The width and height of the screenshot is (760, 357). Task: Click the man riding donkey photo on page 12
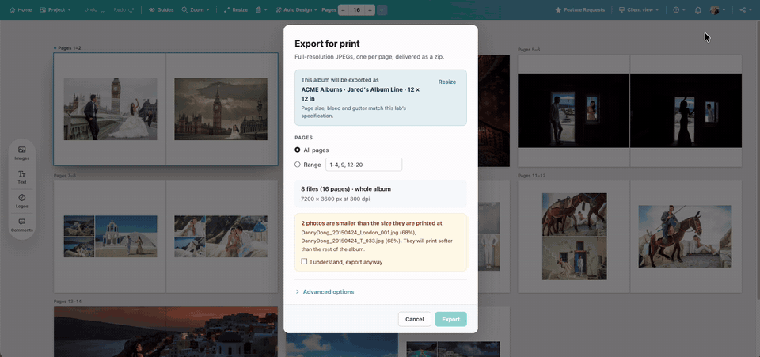(685, 237)
